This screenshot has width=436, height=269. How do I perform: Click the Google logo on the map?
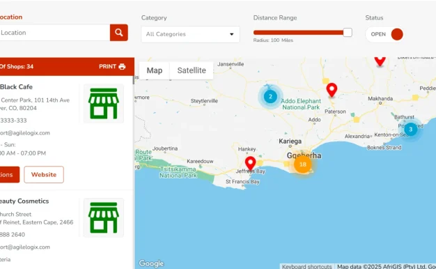point(151,263)
